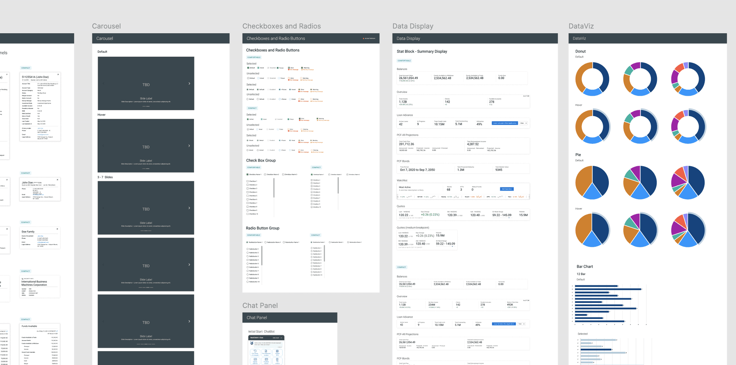Select 'Radiobutton 10' in Compact Radio Button Group
The height and width of the screenshot is (365, 736).
click(x=312, y=275)
